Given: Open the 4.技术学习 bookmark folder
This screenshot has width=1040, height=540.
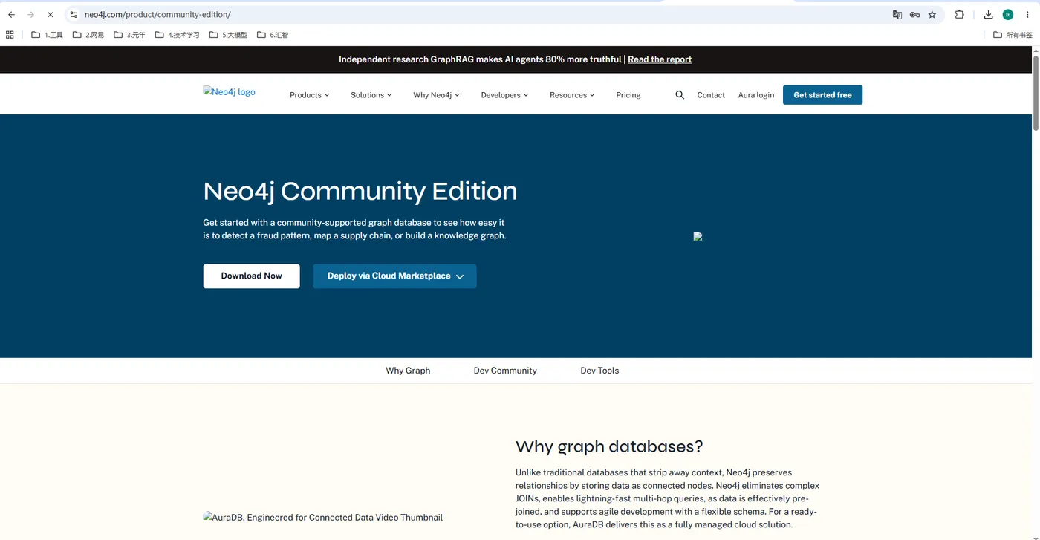Looking at the screenshot, I should pyautogui.click(x=178, y=35).
